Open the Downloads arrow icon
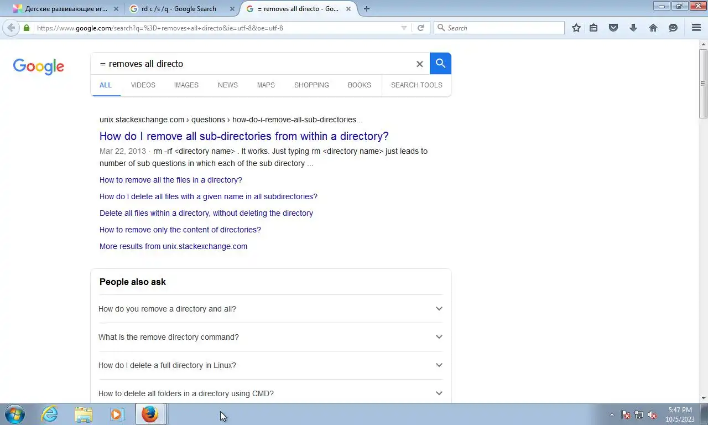The width and height of the screenshot is (708, 425). point(633,28)
